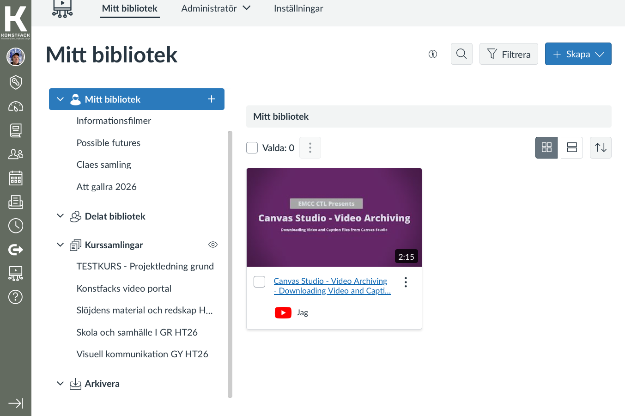Check the Canvas Studio video checkbox
The width and height of the screenshot is (625, 416).
pyautogui.click(x=260, y=281)
